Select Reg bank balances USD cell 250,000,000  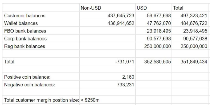pyautogui.click(x=154, y=46)
